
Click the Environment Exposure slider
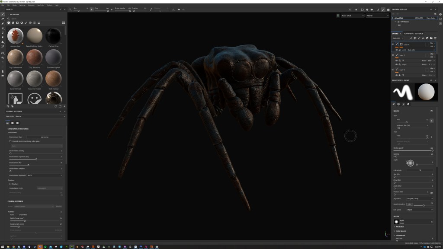(36, 159)
